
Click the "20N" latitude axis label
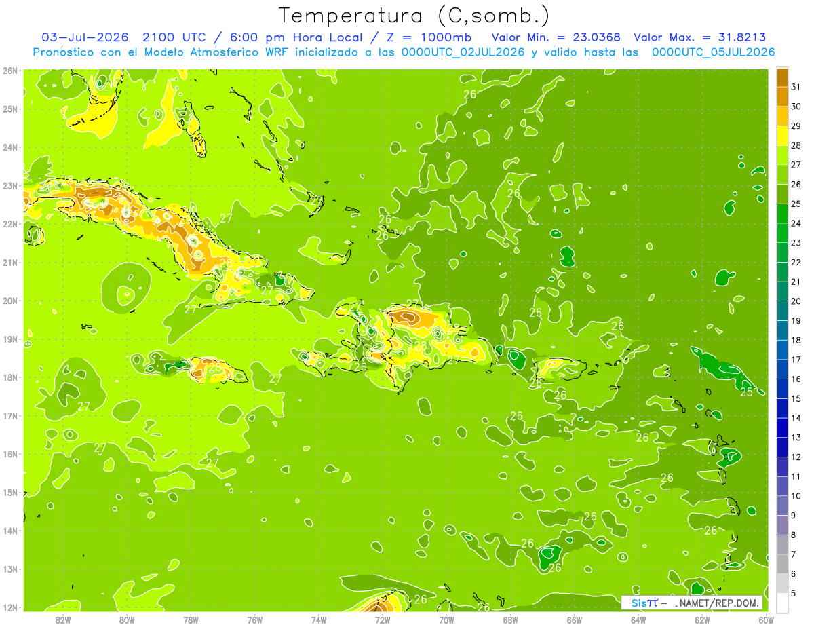pyautogui.click(x=9, y=301)
